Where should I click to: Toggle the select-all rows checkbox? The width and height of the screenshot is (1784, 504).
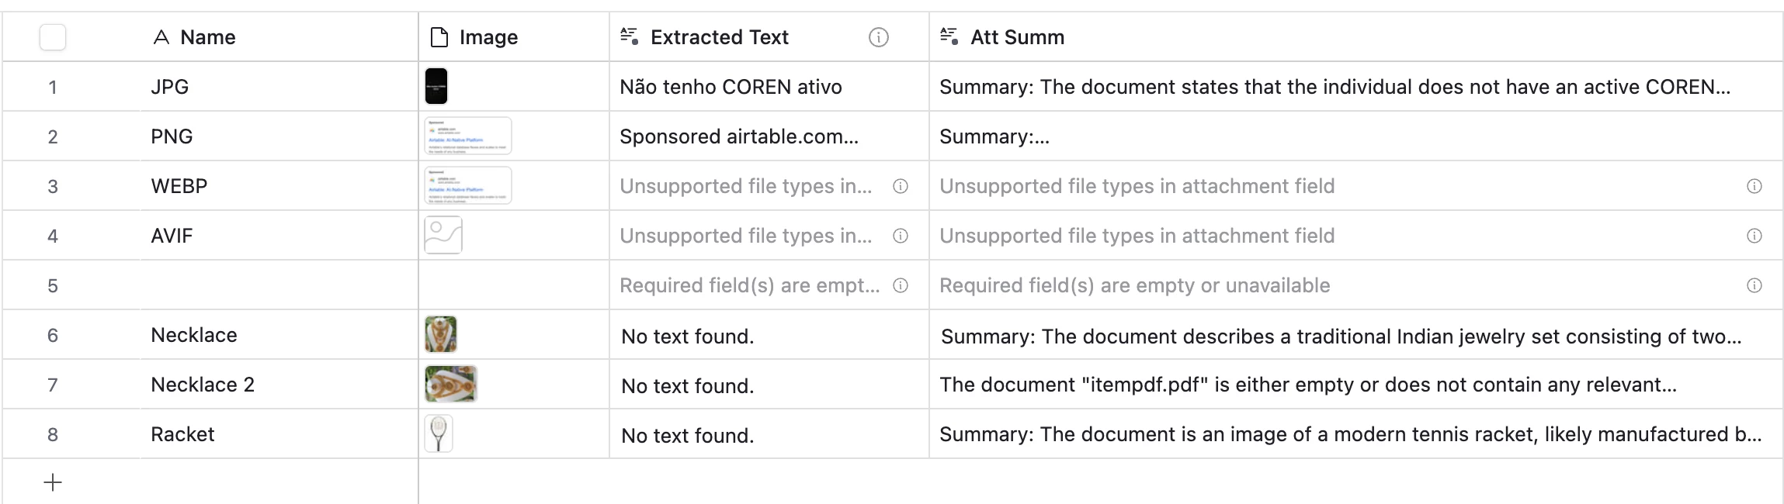click(x=53, y=37)
